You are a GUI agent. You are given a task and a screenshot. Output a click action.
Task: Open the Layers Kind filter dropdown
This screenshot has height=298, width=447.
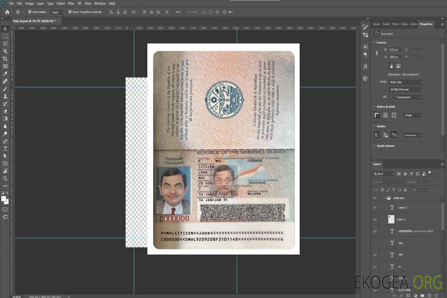[x=383, y=174]
